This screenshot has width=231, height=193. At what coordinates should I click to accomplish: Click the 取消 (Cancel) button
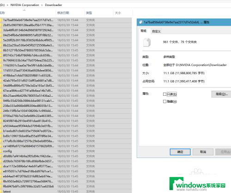click(x=203, y=152)
